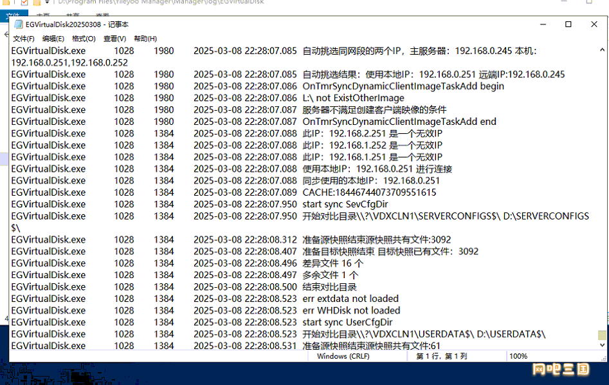Click the text "此IP: 192.168.1.251 是一个无效IP"
This screenshot has height=385, width=609.
tap(372, 157)
